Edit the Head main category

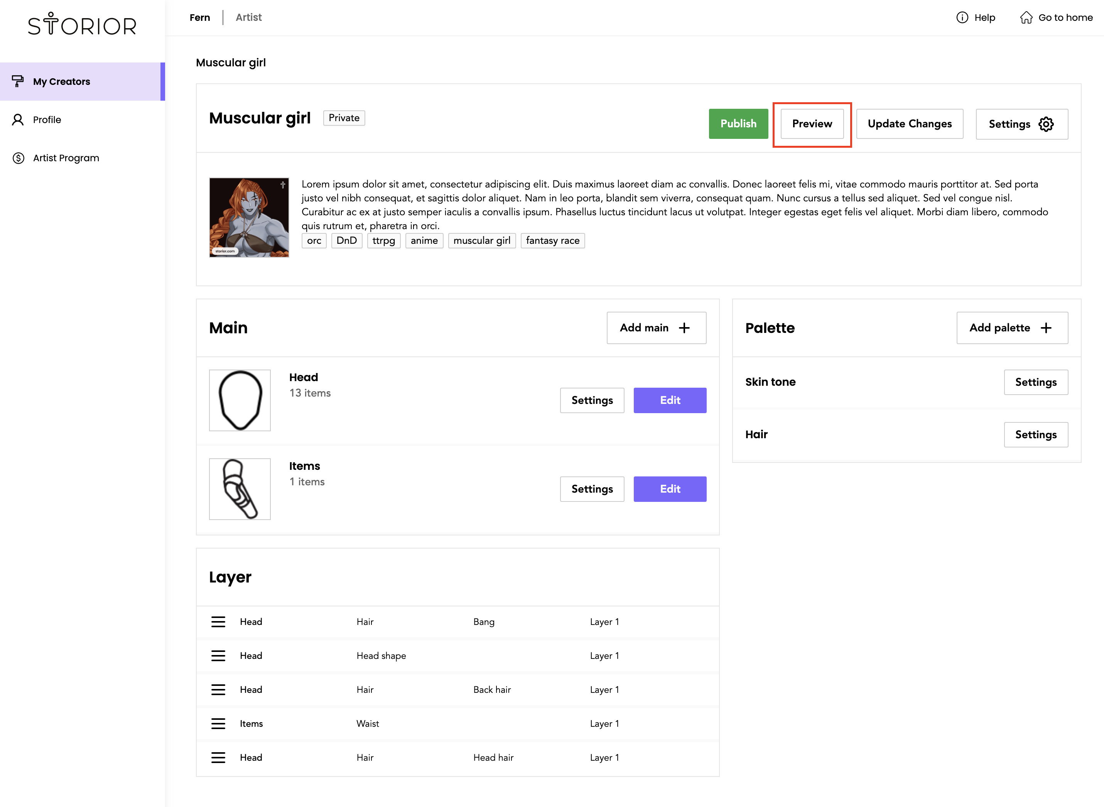pyautogui.click(x=669, y=400)
